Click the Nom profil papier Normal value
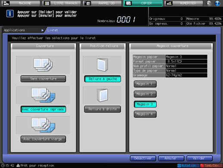The image size is (223, 168). [186, 66]
